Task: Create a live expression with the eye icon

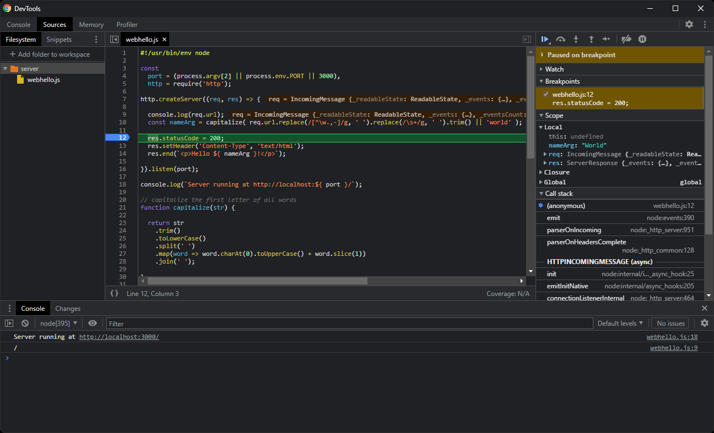Action: coord(92,323)
